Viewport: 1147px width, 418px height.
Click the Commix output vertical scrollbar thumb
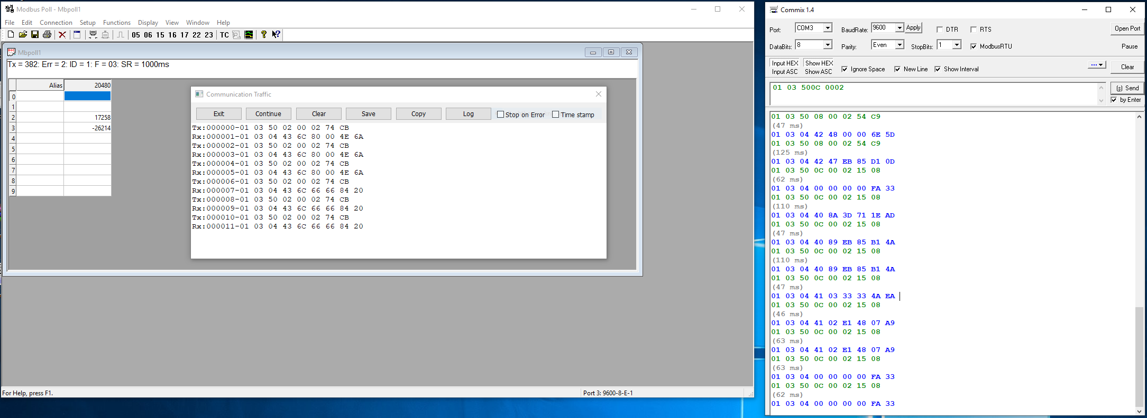click(1139, 356)
